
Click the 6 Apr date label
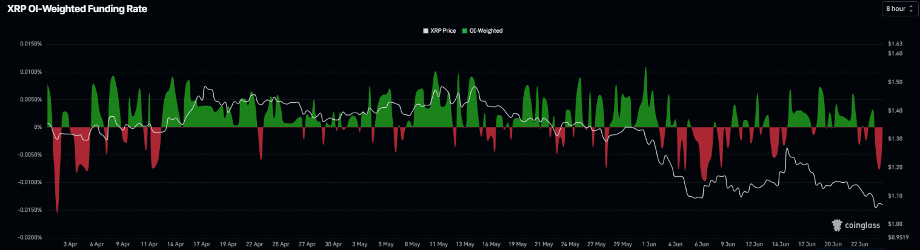point(96,244)
